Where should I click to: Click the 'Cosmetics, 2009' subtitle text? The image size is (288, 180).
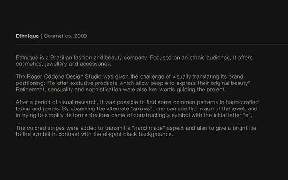(x=65, y=36)
